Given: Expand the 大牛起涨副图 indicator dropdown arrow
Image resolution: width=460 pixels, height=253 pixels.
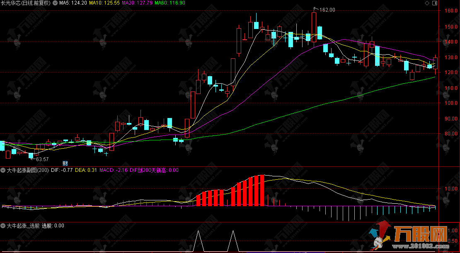Looking at the screenshot, I should 3,170.
